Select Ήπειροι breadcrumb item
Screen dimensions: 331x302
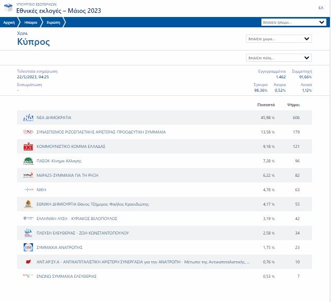[x=31, y=22]
